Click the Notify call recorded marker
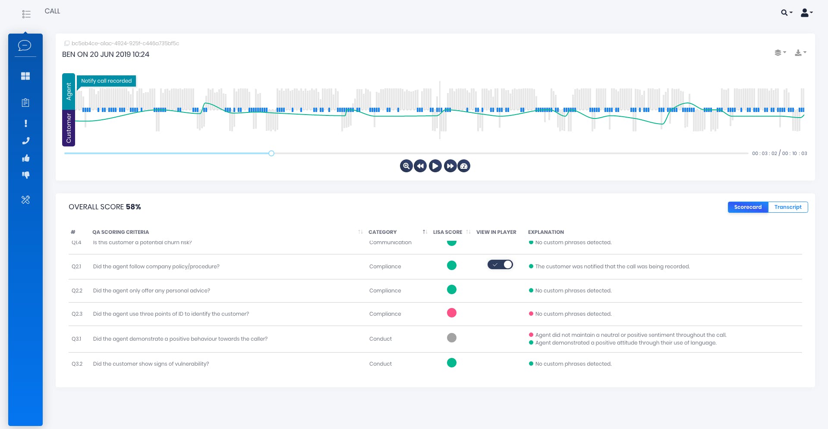This screenshot has height=429, width=828. tap(106, 81)
